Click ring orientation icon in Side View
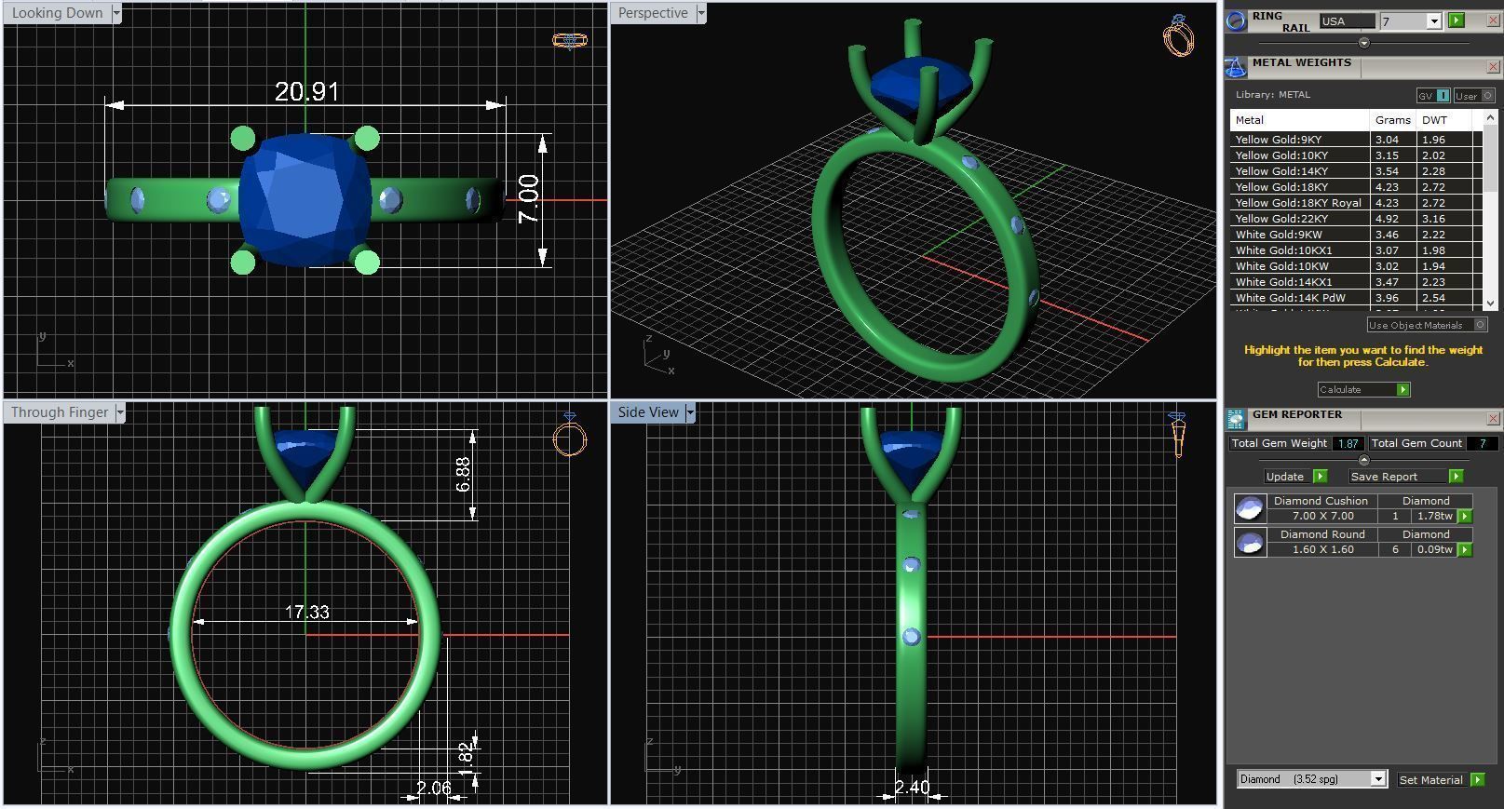1504x809 pixels. pyautogui.click(x=1177, y=435)
